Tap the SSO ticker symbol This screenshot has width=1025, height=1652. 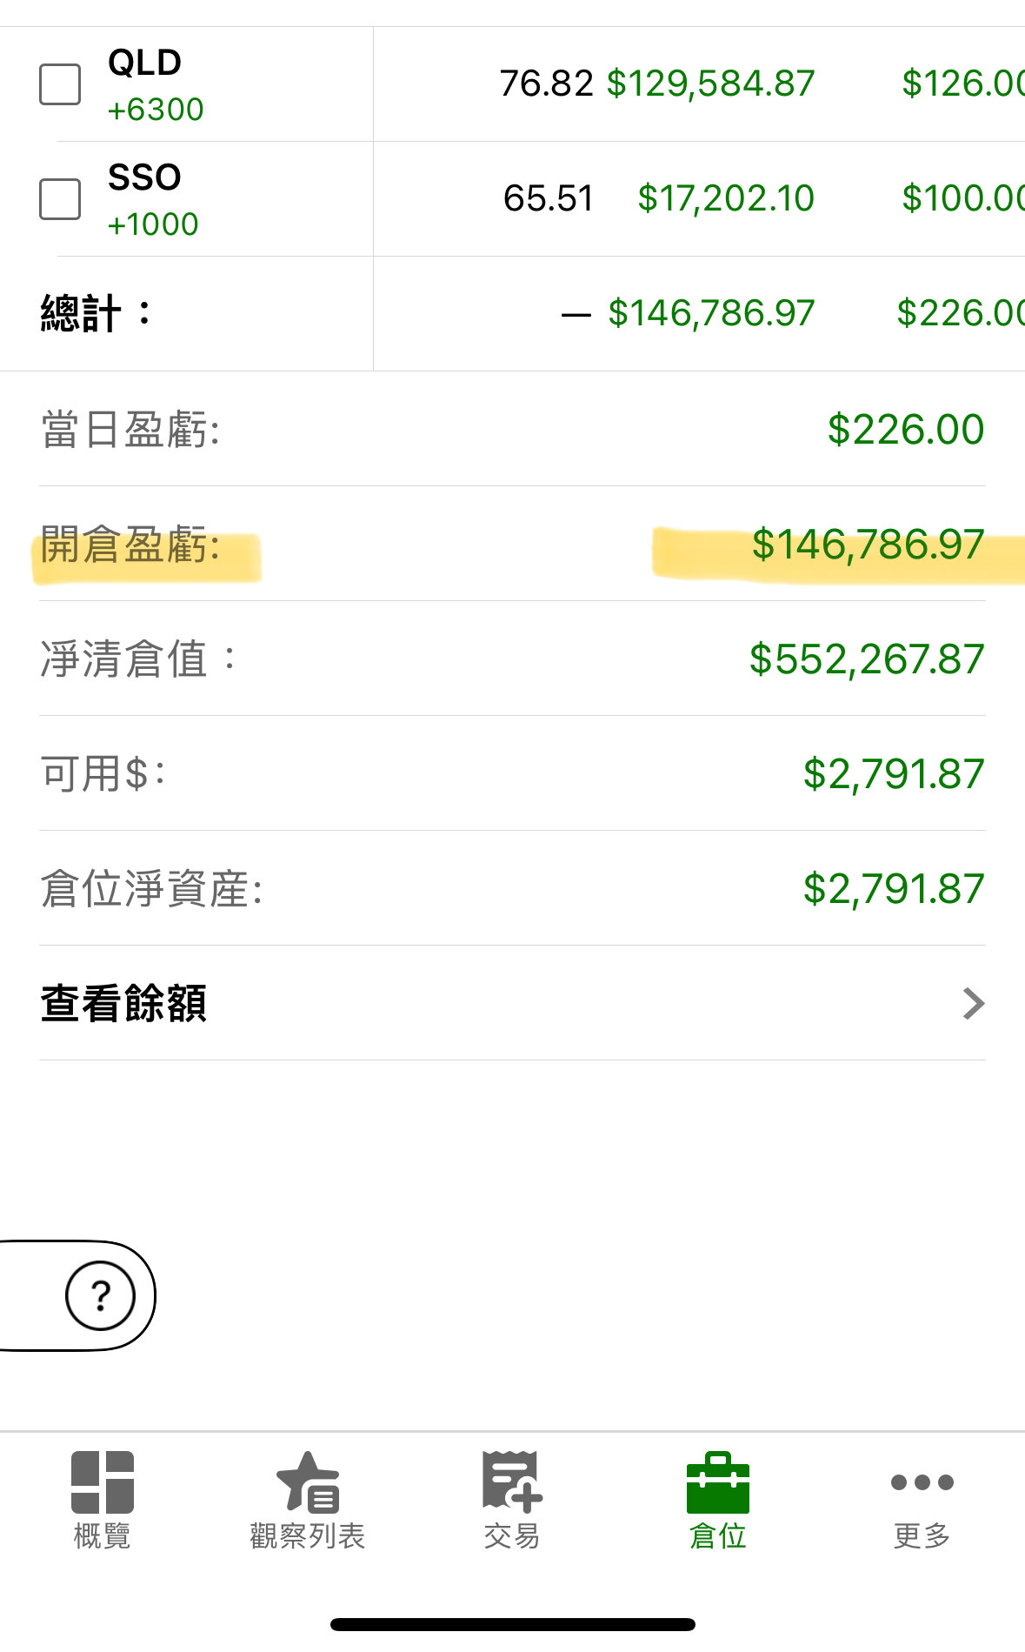[x=144, y=177]
